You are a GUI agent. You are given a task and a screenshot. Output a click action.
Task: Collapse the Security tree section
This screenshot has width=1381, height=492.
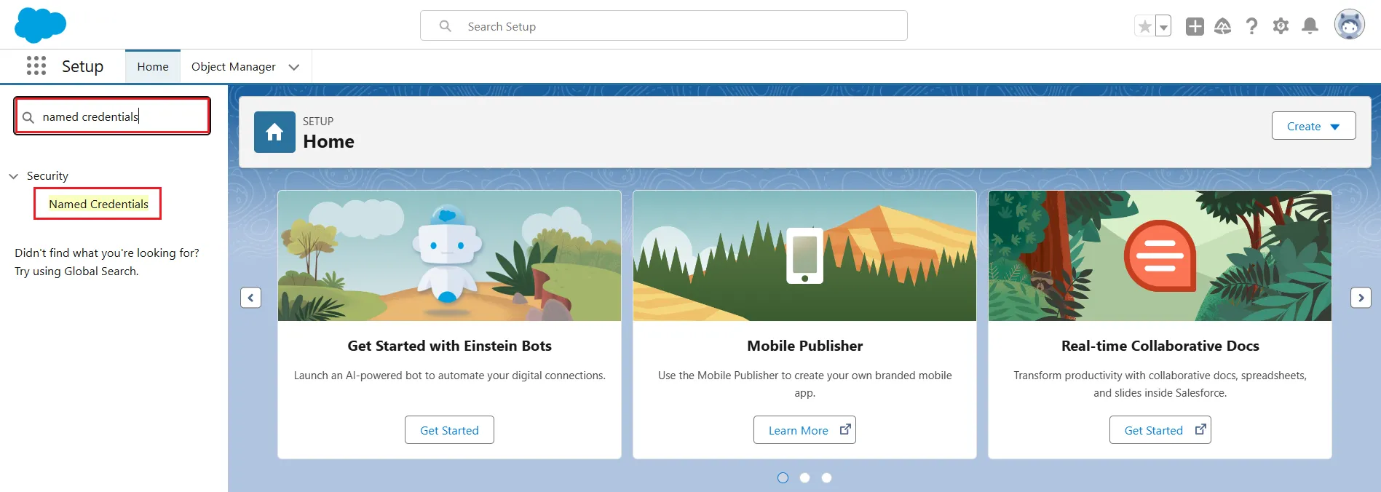click(14, 176)
